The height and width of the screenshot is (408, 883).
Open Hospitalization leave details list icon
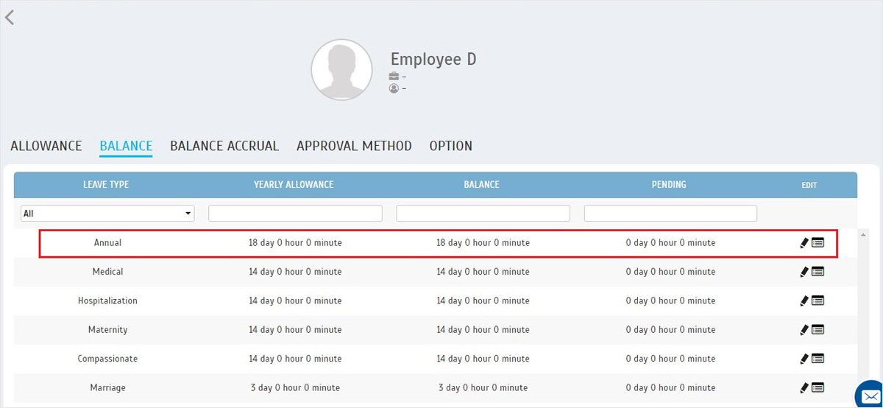point(818,300)
